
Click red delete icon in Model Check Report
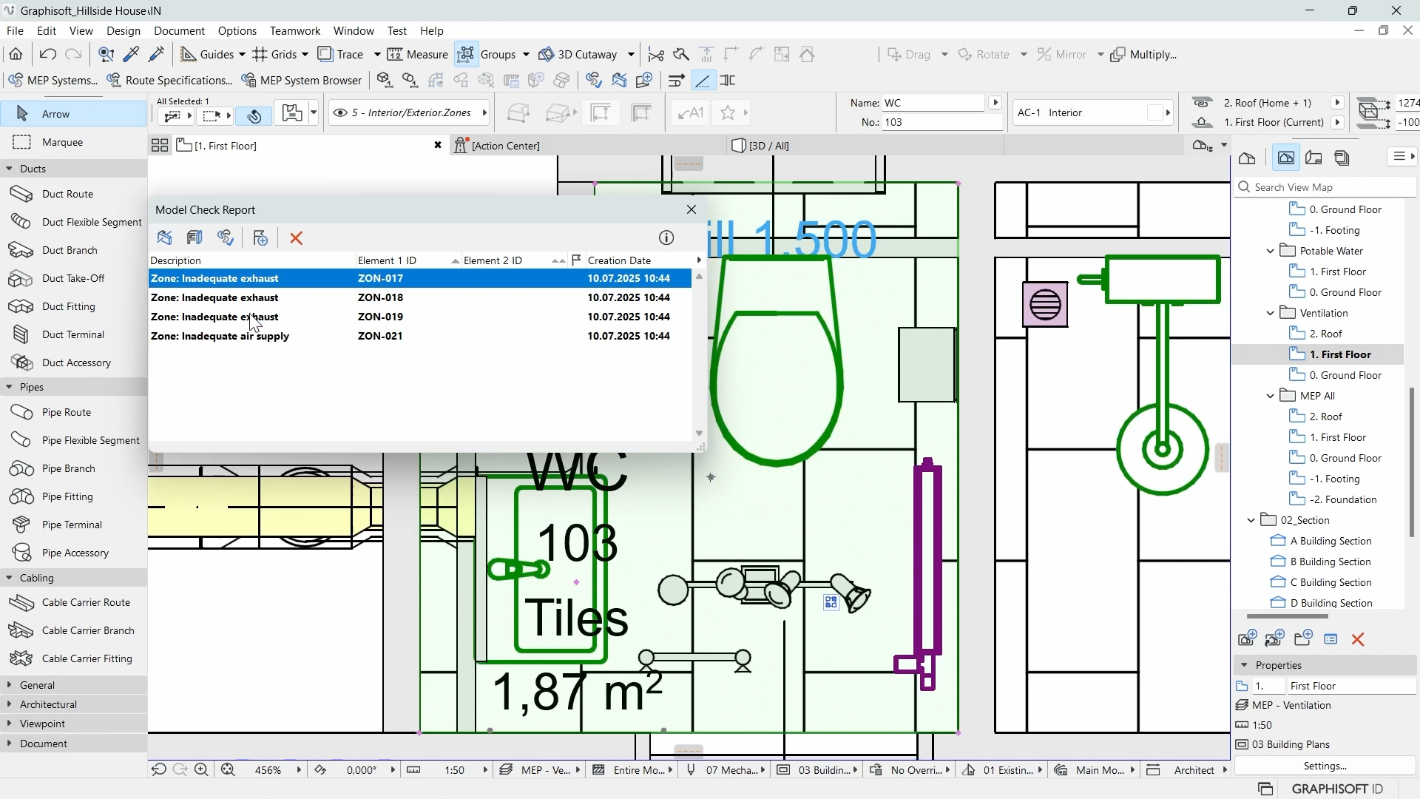click(297, 237)
